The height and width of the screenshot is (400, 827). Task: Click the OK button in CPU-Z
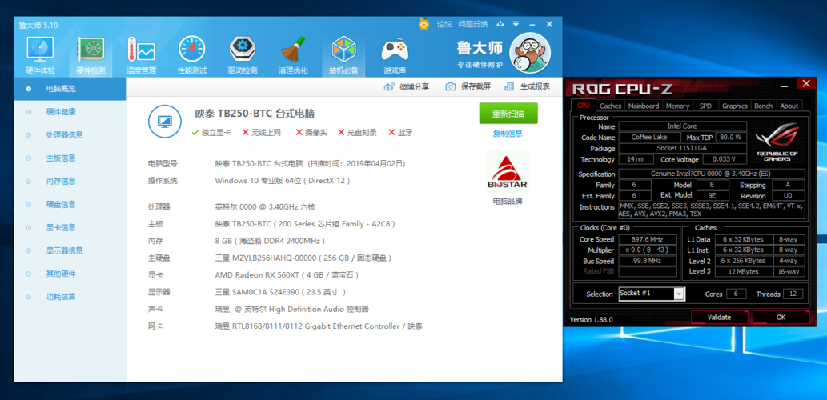pyautogui.click(x=781, y=318)
